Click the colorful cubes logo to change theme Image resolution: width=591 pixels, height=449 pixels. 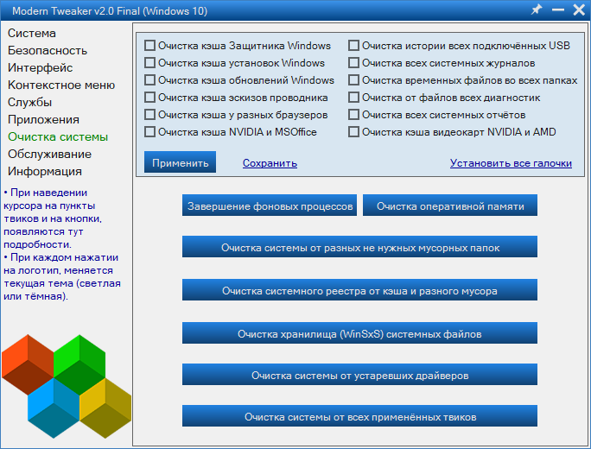tap(67, 386)
